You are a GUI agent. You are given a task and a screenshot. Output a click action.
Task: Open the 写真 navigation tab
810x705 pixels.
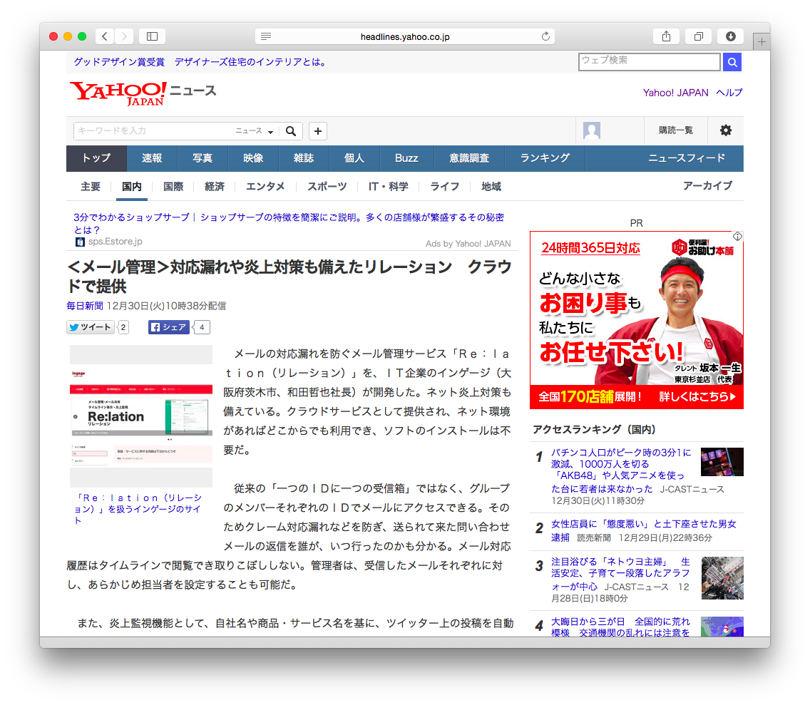click(x=202, y=158)
